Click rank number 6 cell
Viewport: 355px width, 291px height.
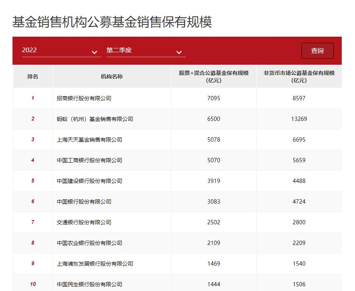[33, 202]
